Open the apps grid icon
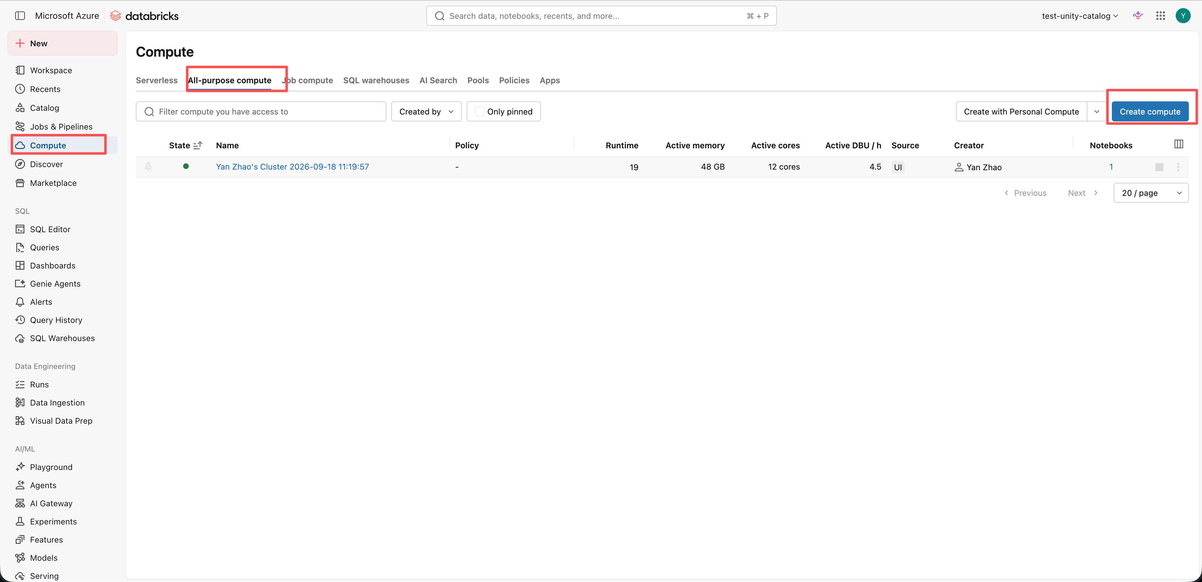This screenshot has height=582, width=1202. 1160,16
